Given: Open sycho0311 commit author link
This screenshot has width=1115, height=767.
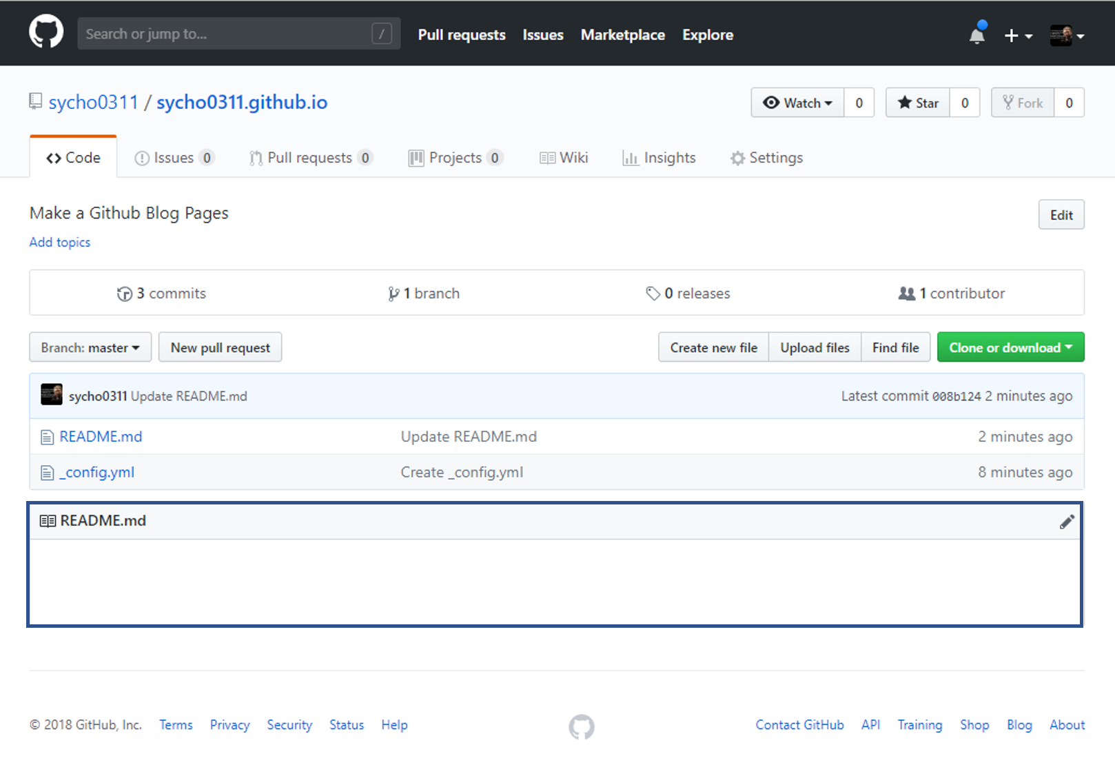Looking at the screenshot, I should point(98,396).
